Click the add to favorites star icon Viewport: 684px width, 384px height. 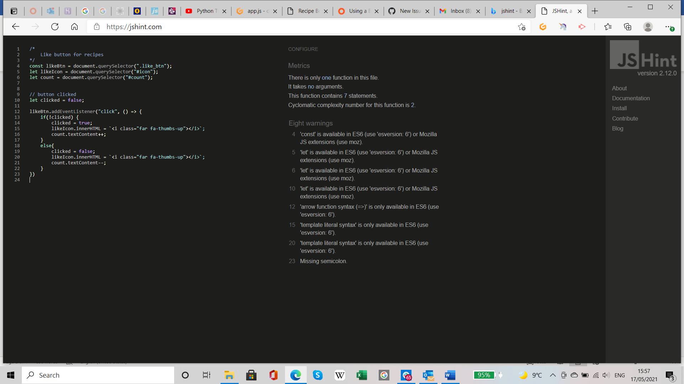pyautogui.click(x=522, y=27)
